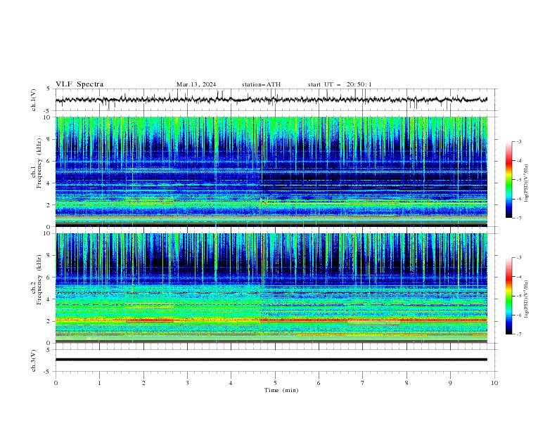The width and height of the screenshot is (557, 430).
Task: Click the date 'Mar.13, 2024'
Action: tap(196, 84)
